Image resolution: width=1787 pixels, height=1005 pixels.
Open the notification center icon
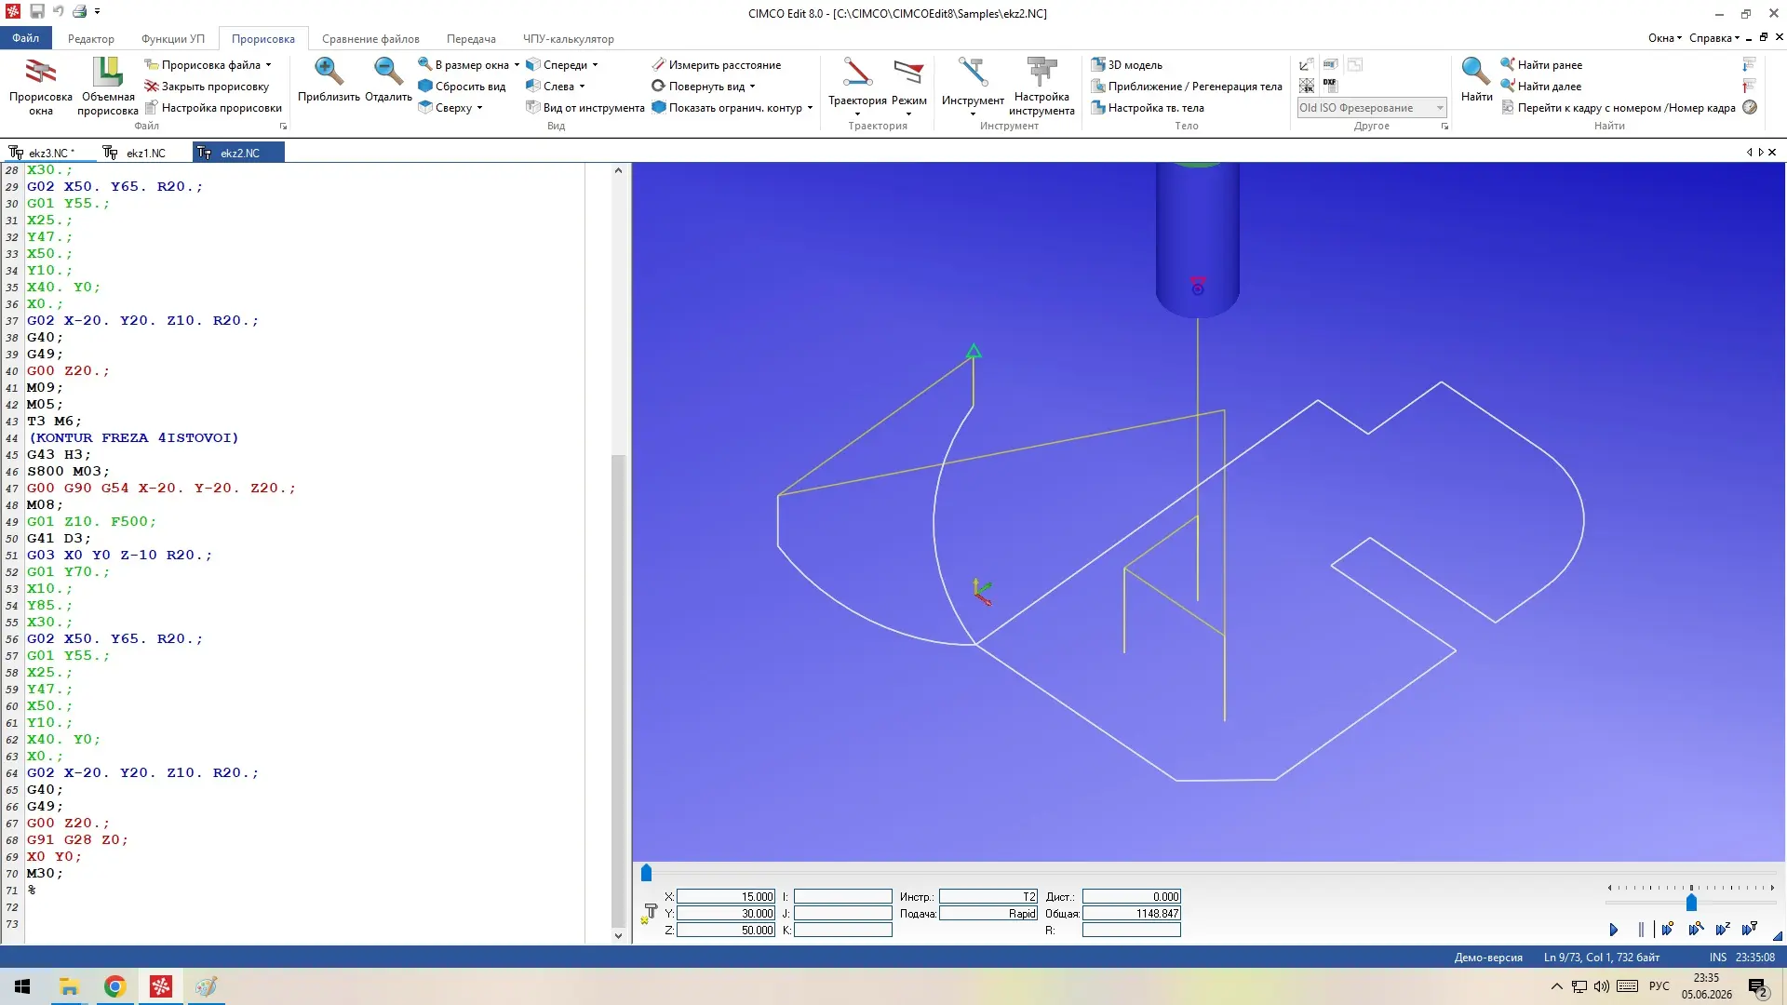1758,986
